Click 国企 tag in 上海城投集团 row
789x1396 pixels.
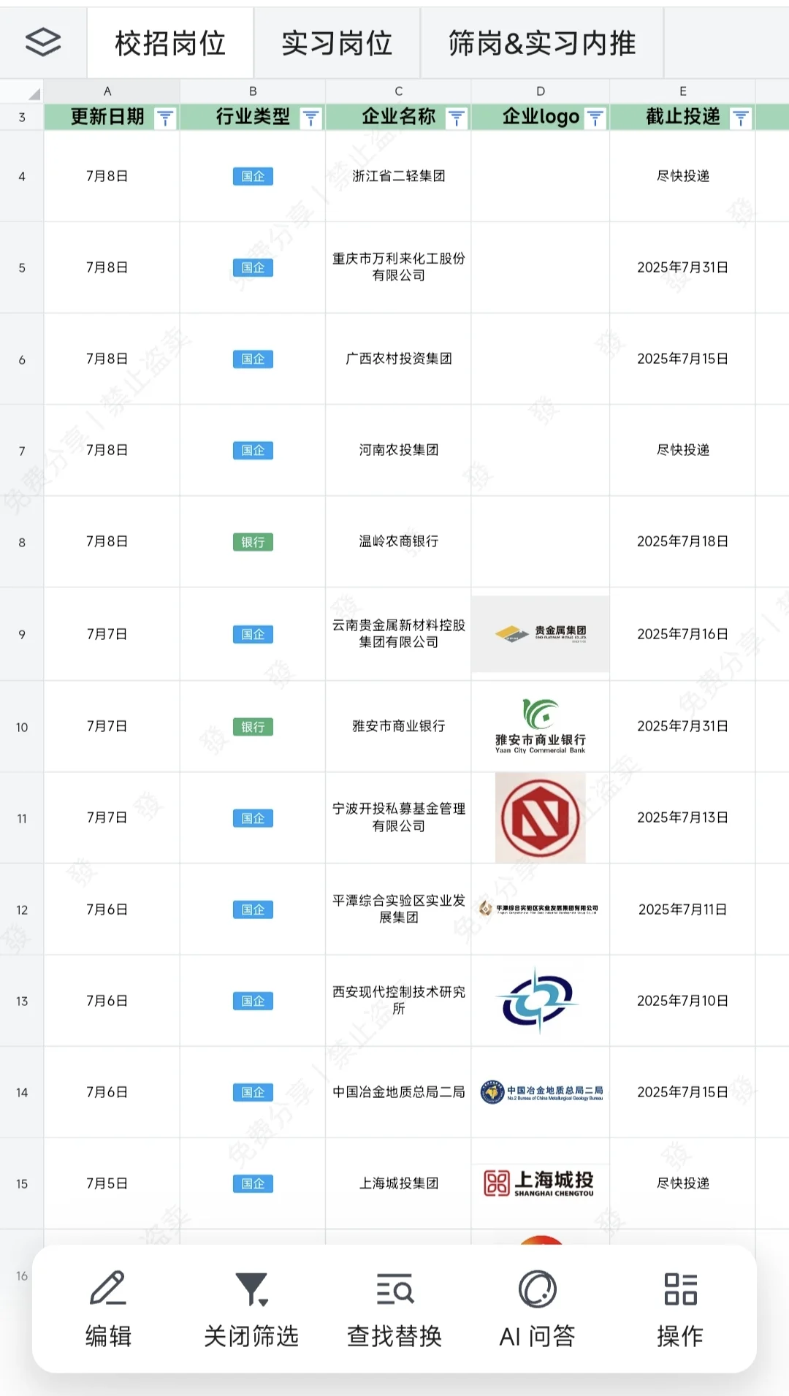pos(253,1183)
